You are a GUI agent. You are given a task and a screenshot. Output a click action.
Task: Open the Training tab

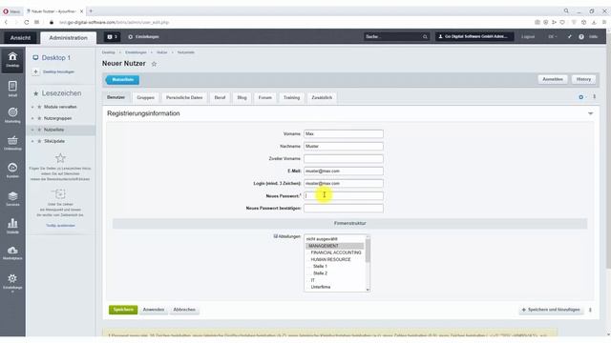(x=291, y=97)
